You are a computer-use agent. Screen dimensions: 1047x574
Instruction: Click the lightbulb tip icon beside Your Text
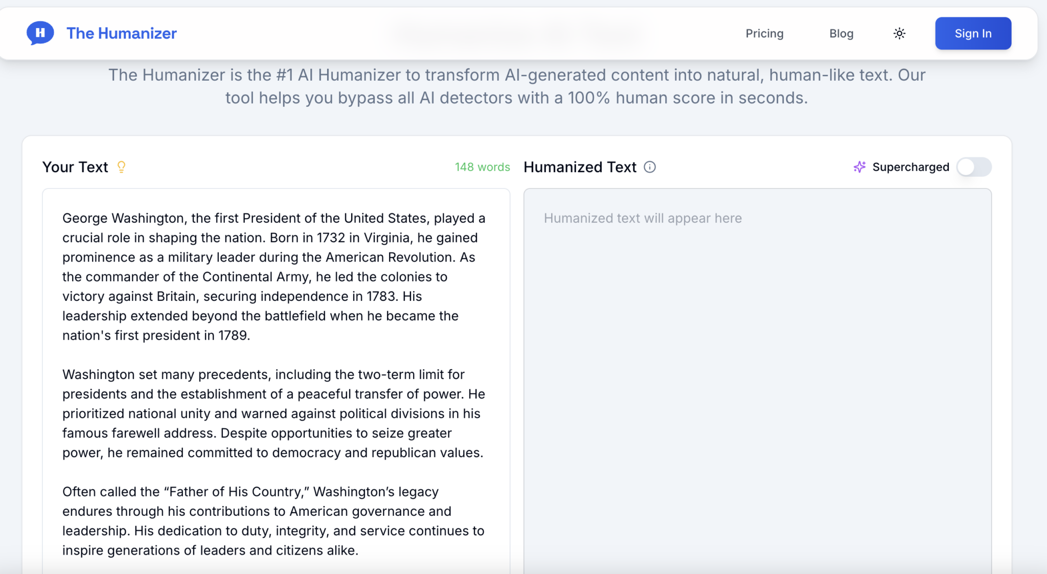click(x=121, y=167)
